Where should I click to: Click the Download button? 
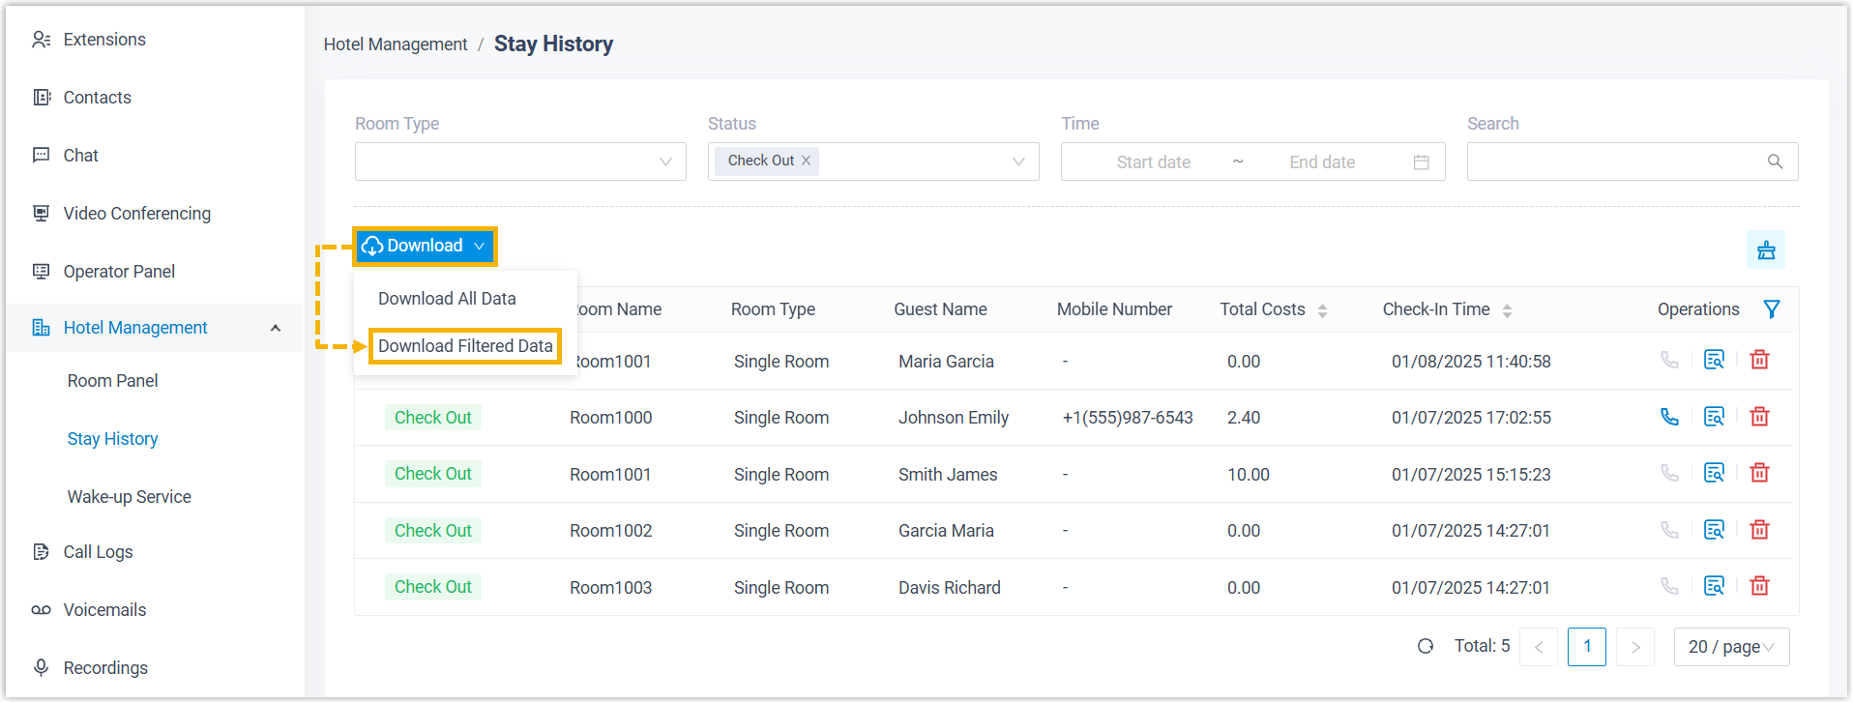coord(425,247)
